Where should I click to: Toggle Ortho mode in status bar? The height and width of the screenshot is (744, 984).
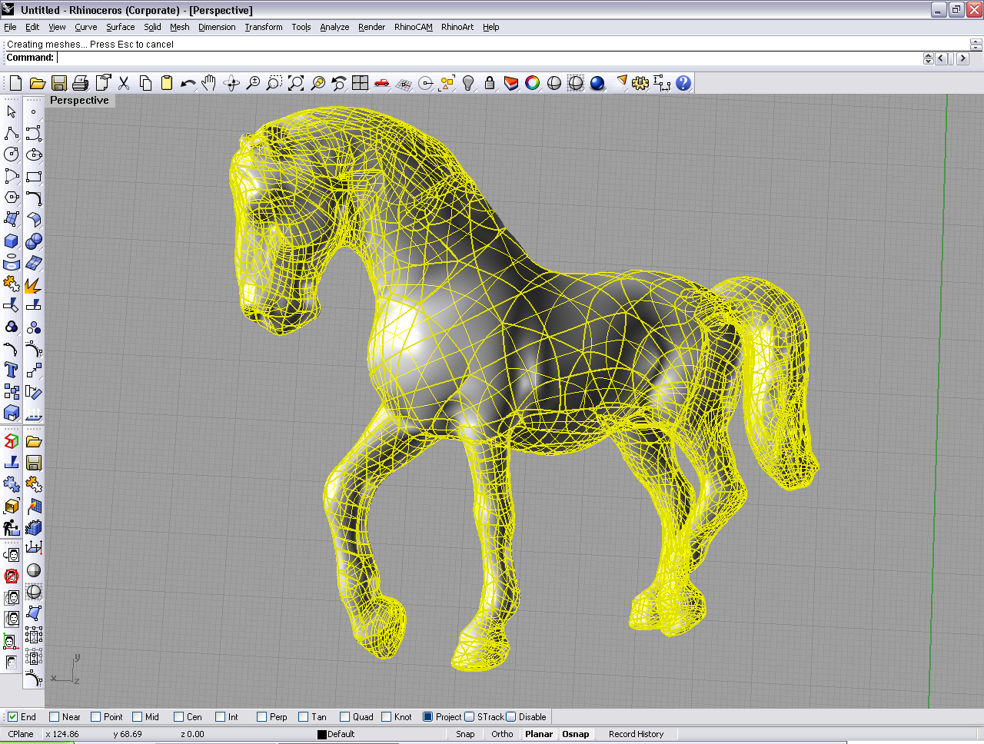[x=502, y=734]
